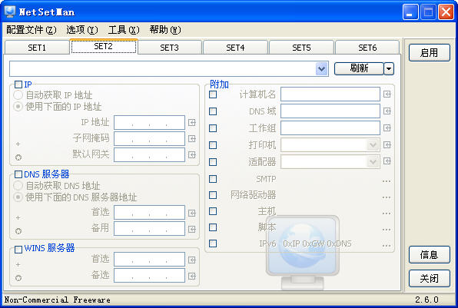Click the plus icon in DNS 服务器 section

pos(18,218)
